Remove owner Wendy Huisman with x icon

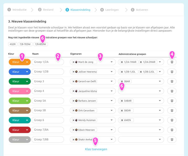pyautogui.click(x=74, y=120)
